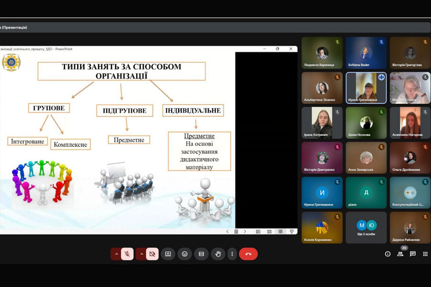Screen dimensions: 431x287
Task: Select Анна Захарська participant tile
Action: tap(366, 158)
